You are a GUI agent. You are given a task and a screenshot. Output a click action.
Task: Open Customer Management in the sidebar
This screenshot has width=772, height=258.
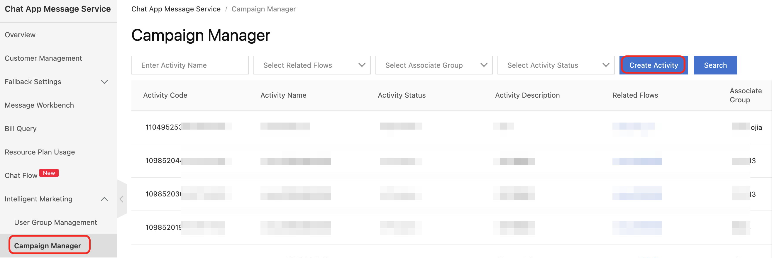tap(43, 58)
